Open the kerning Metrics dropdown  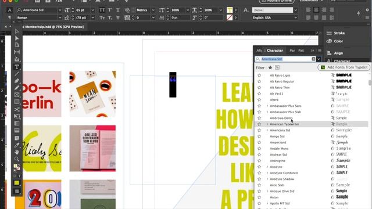point(153,10)
